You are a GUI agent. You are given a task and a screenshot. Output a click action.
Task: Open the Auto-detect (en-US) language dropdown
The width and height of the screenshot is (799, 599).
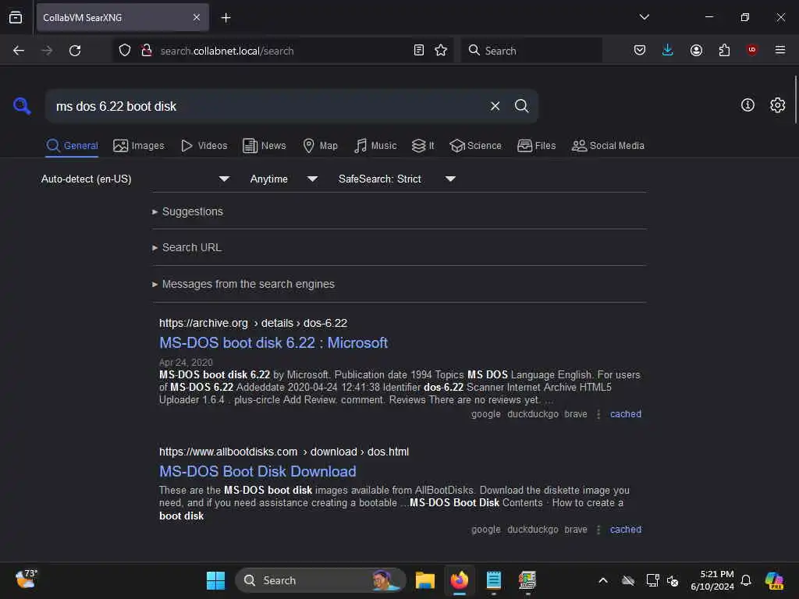tap(135, 179)
